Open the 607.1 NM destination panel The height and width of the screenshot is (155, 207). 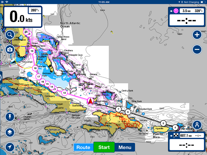[x=187, y=142]
